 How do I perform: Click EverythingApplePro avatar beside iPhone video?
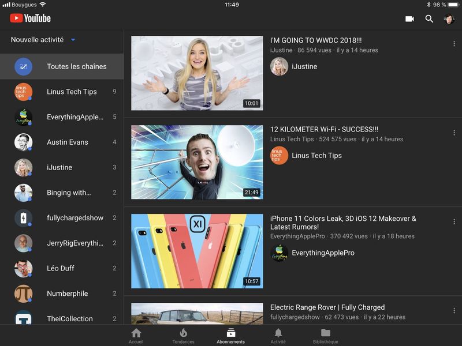pos(279,253)
